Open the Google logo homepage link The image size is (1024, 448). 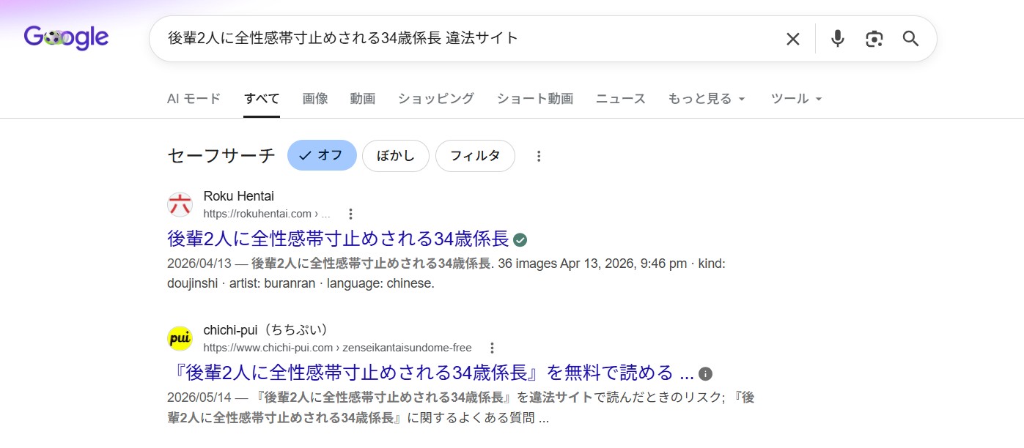pos(66,37)
